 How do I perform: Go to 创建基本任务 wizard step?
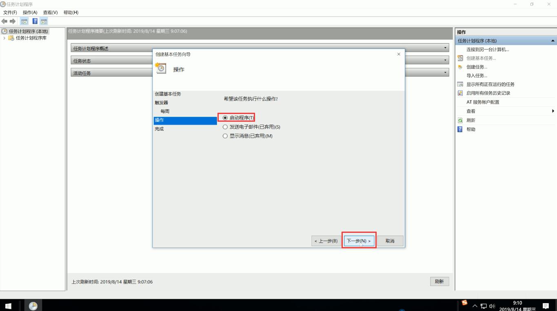coord(168,94)
